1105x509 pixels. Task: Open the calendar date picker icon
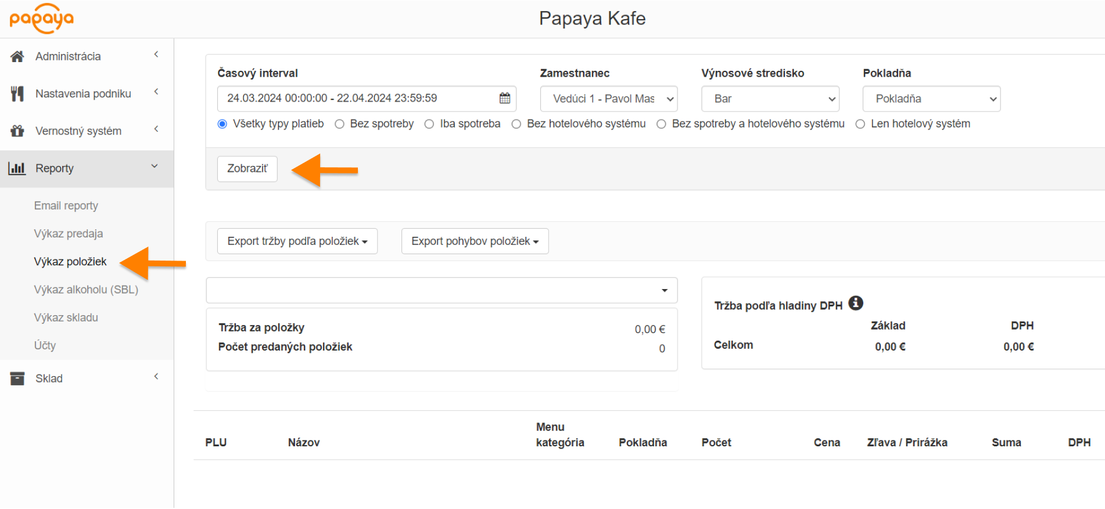coord(504,98)
